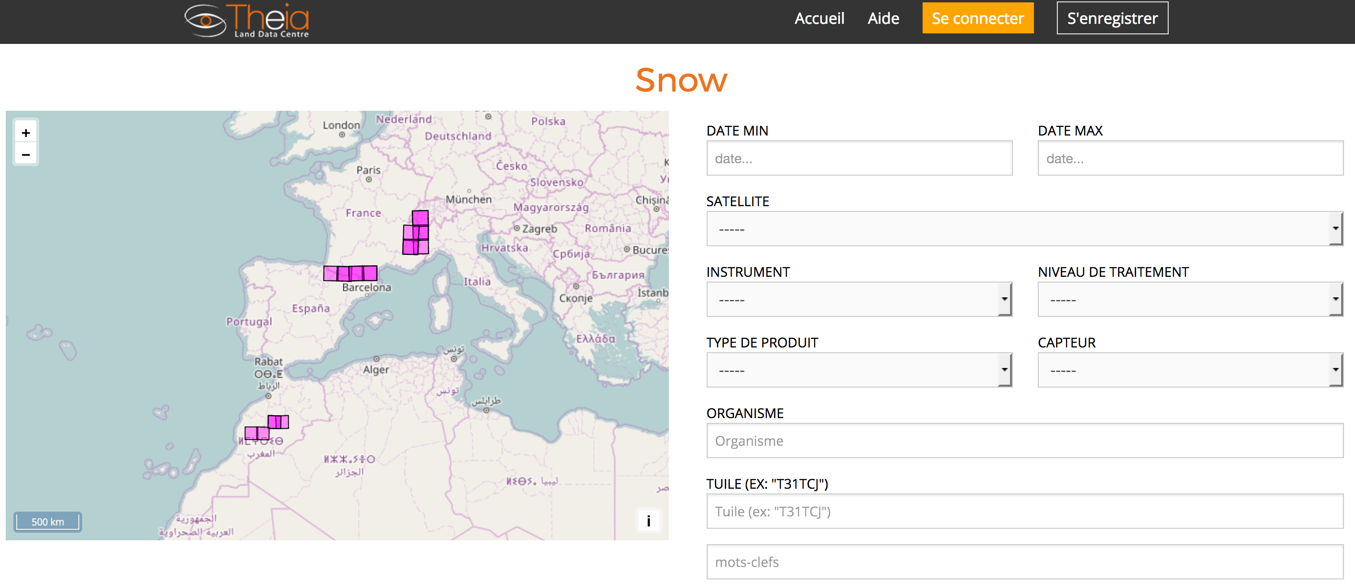Click the Theia Land Data Centre logo
The image size is (1355, 588).
247,21
